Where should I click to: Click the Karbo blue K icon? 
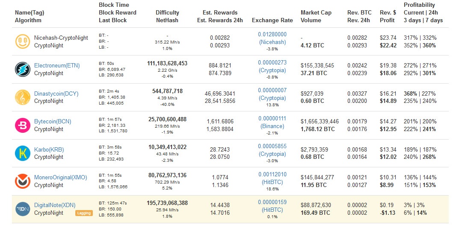(x=22, y=153)
